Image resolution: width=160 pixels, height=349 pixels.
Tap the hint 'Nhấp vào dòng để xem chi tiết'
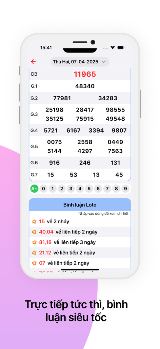coord(103,214)
